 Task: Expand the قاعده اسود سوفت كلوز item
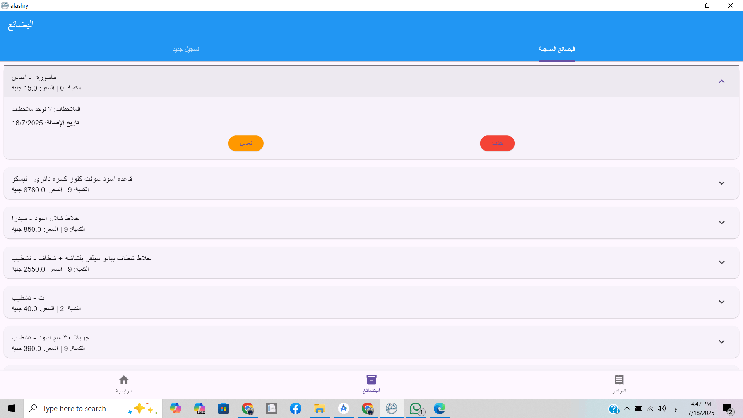[722, 183]
